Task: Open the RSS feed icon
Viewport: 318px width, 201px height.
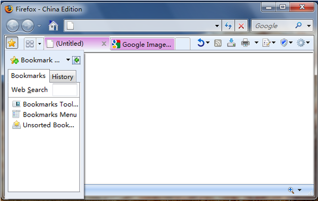Action: 218,43
